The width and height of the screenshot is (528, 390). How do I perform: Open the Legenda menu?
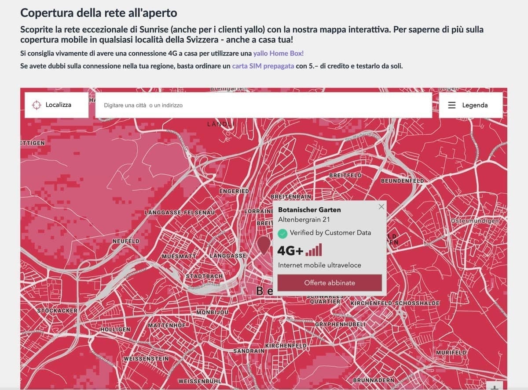tap(471, 105)
